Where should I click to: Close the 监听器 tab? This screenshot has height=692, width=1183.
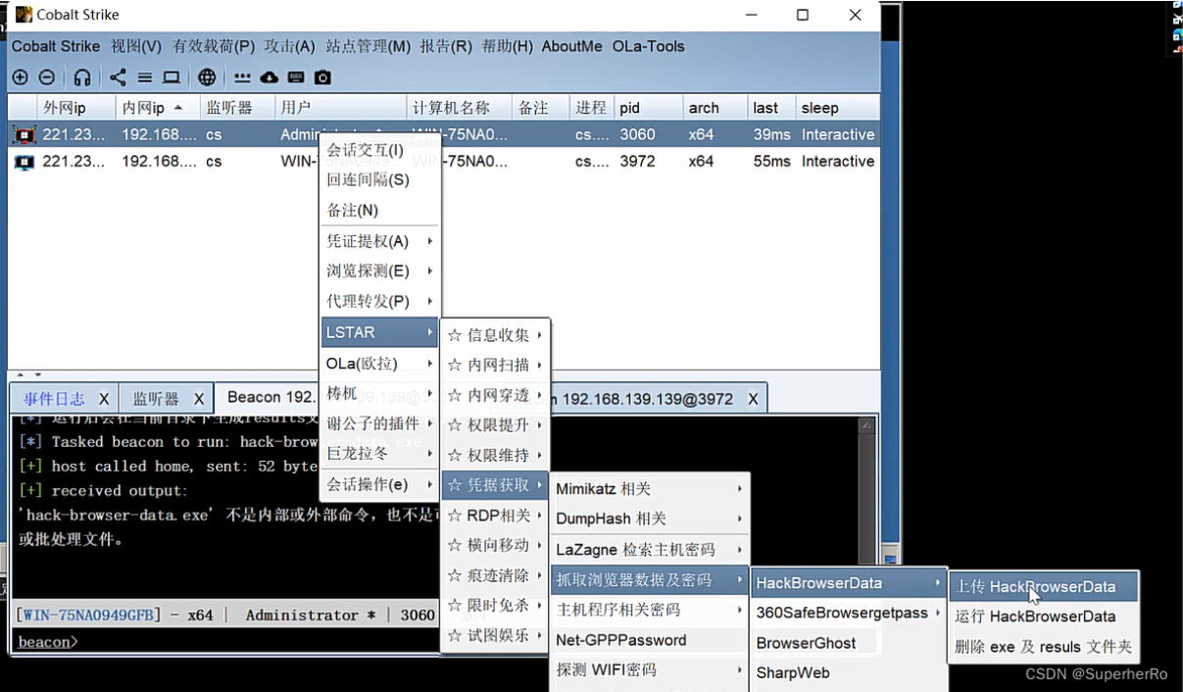(199, 399)
